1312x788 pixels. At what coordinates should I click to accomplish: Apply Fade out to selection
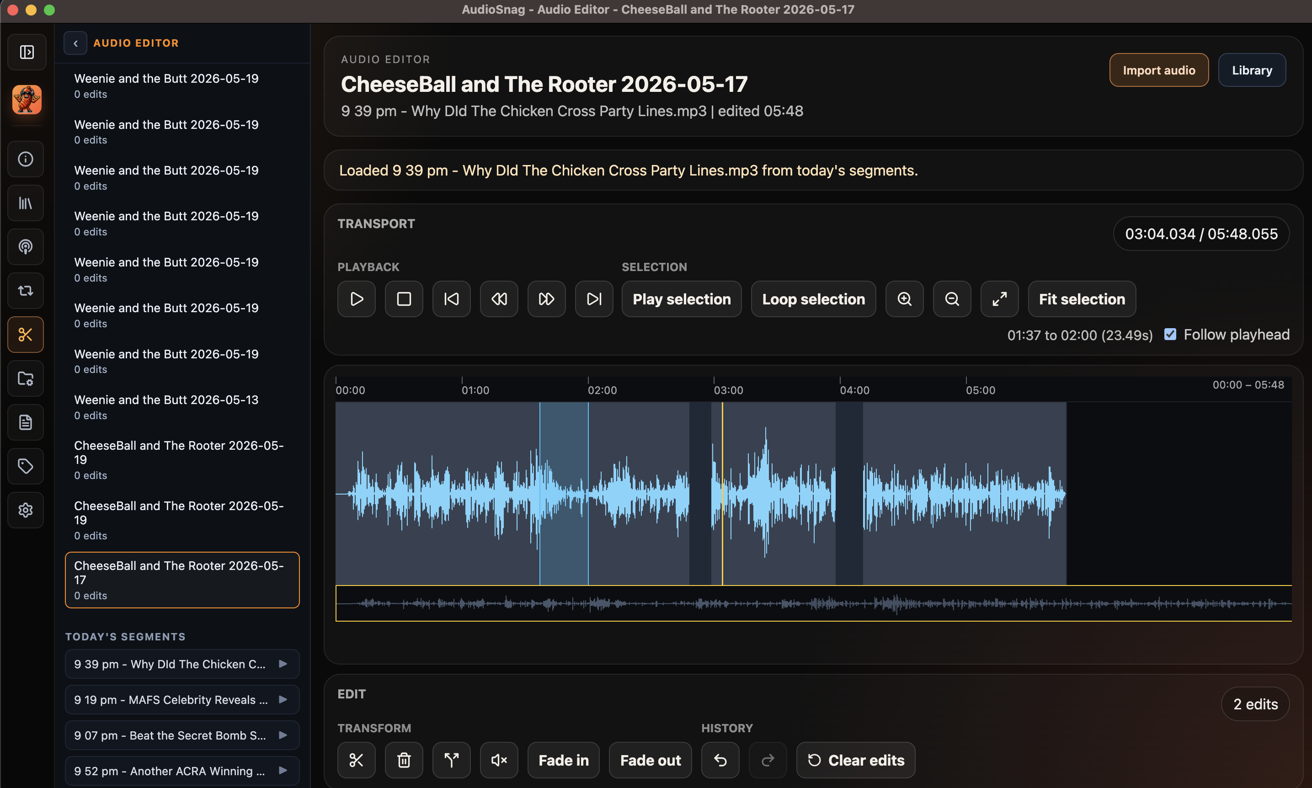[651, 761]
